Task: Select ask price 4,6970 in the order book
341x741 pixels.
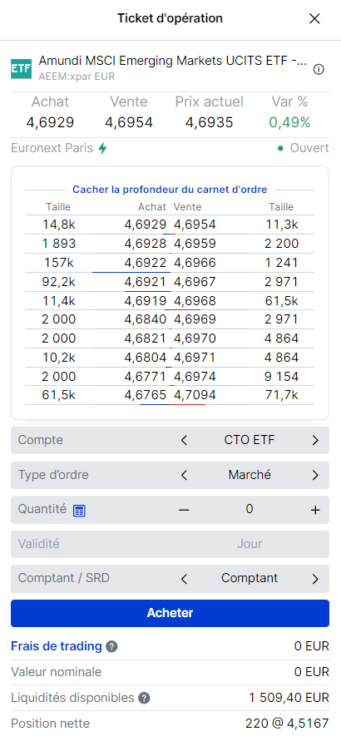Action: point(195,338)
